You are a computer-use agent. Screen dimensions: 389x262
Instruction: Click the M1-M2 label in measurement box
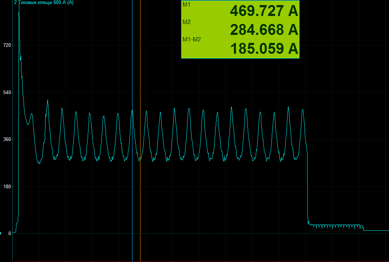tap(191, 39)
